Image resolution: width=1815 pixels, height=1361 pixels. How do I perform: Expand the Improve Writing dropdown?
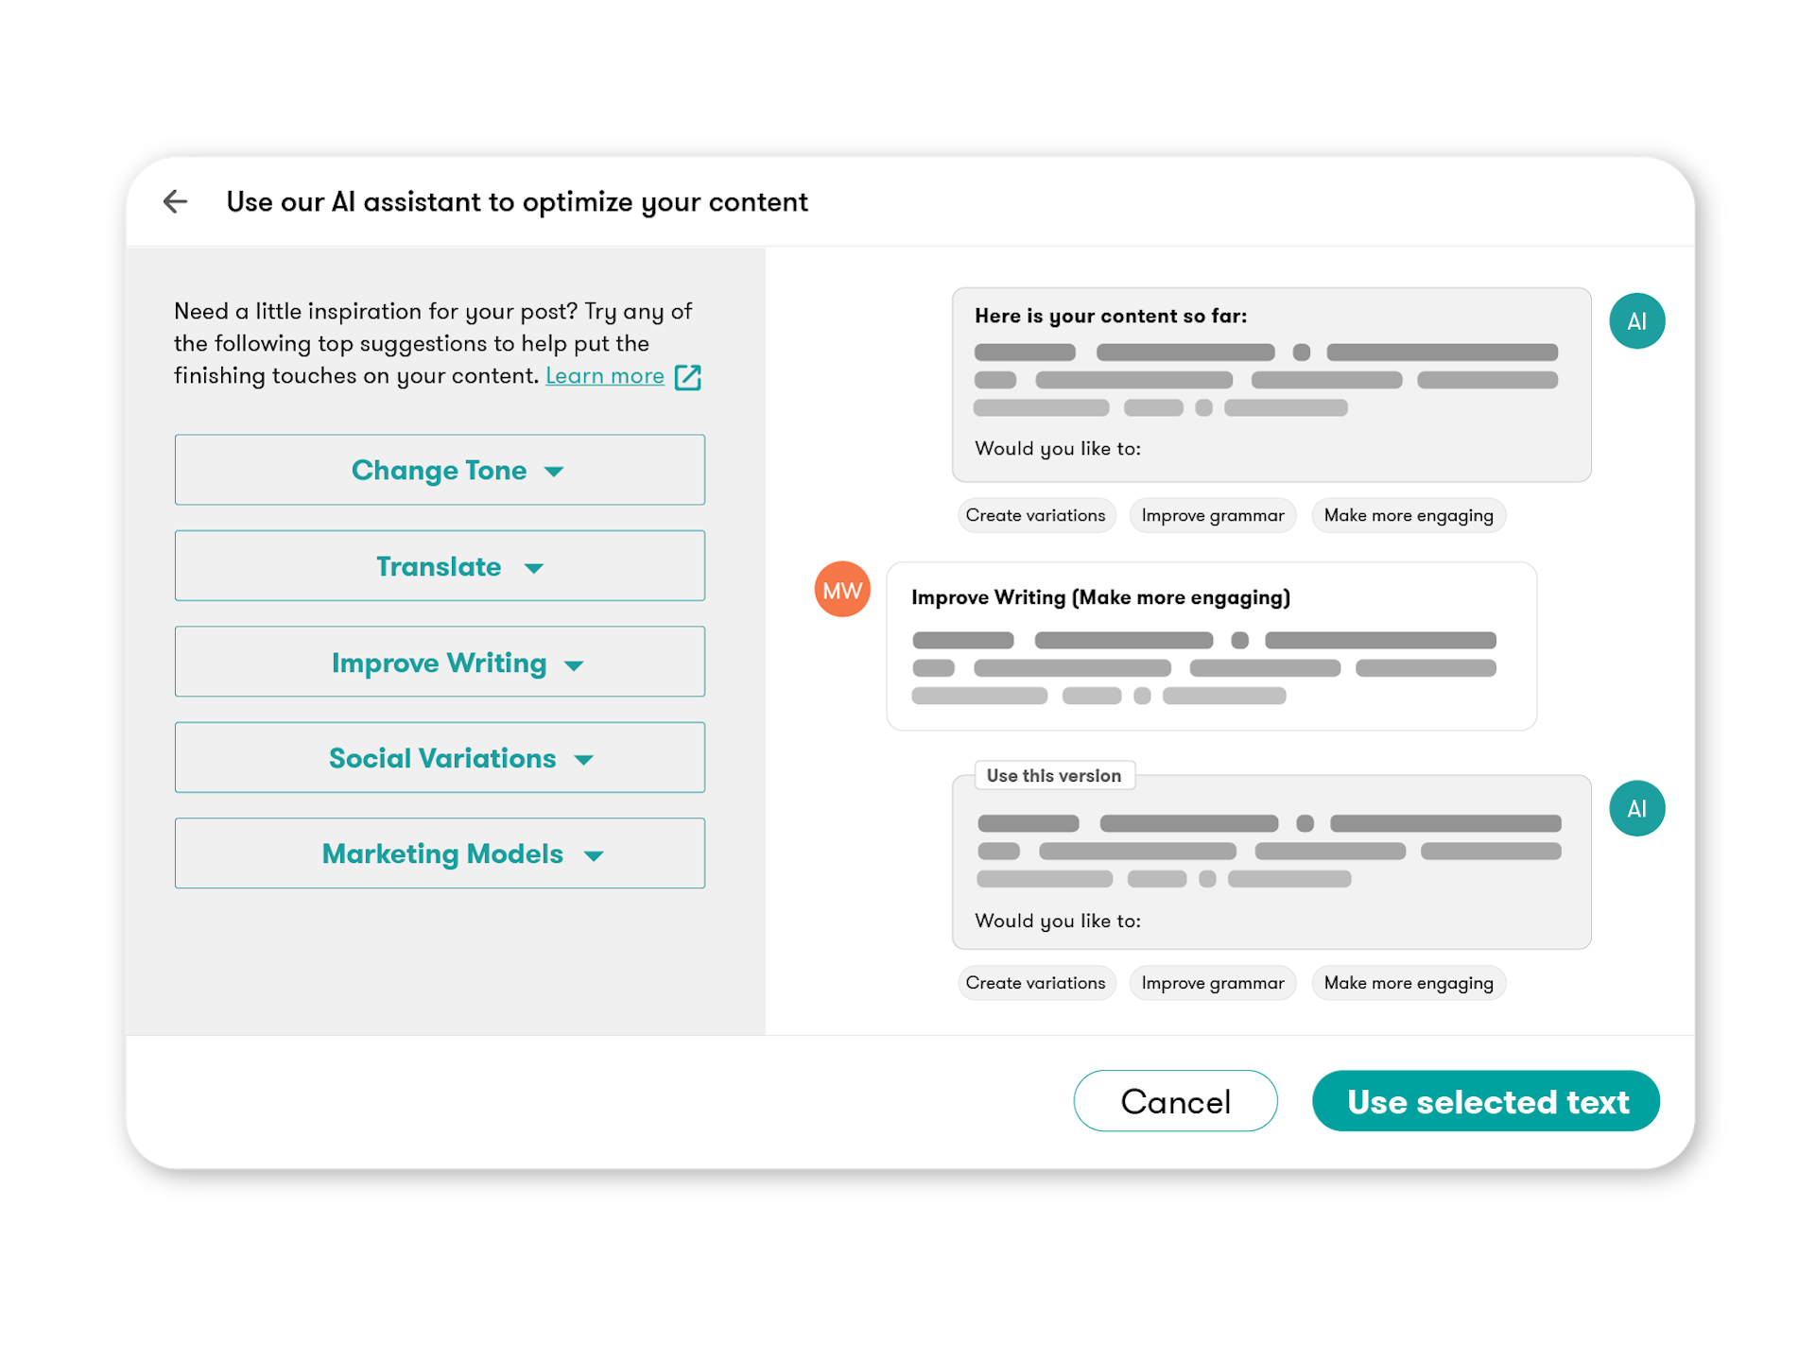tap(440, 663)
